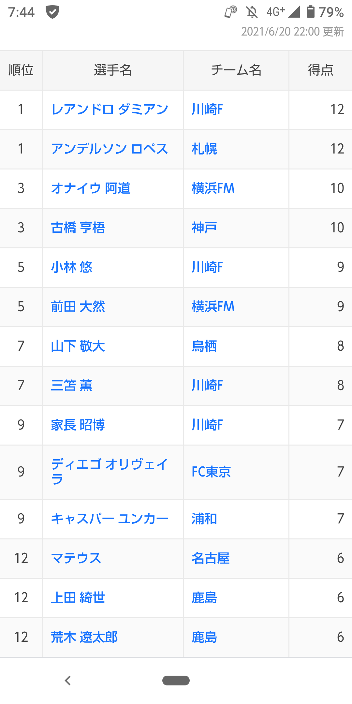The image size is (352, 704).
Task: Select キャスパー ユンカー player link
Action: pyautogui.click(x=110, y=519)
